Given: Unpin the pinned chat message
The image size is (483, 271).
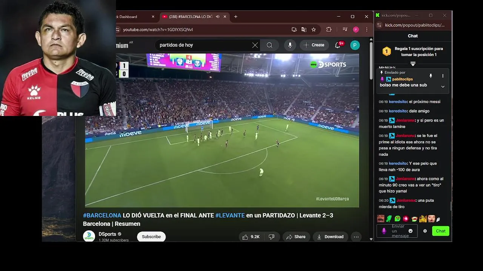Looking at the screenshot, I should (x=431, y=76).
